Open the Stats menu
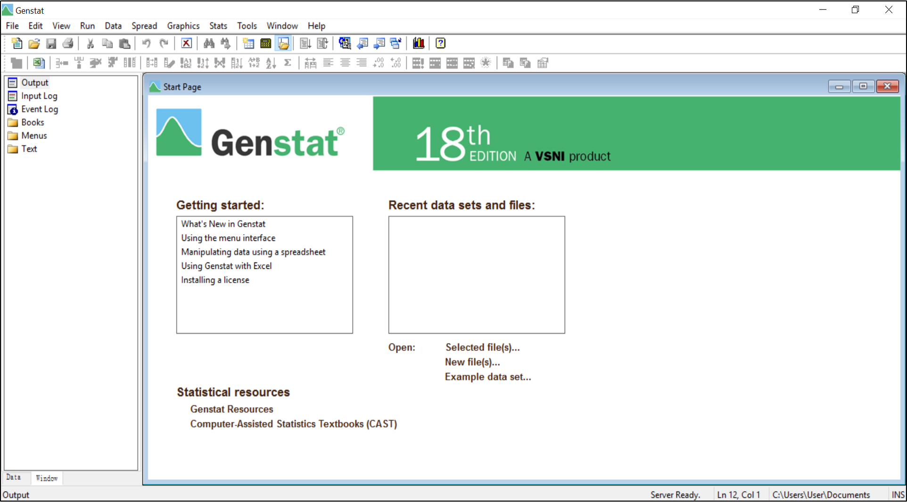This screenshot has height=502, width=907. [x=218, y=26]
